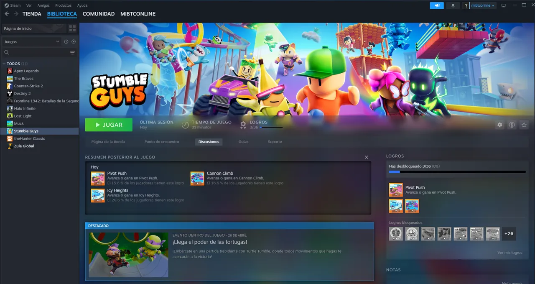This screenshot has width=535, height=284.
Task: Go back with the left arrow
Action: click(x=7, y=14)
